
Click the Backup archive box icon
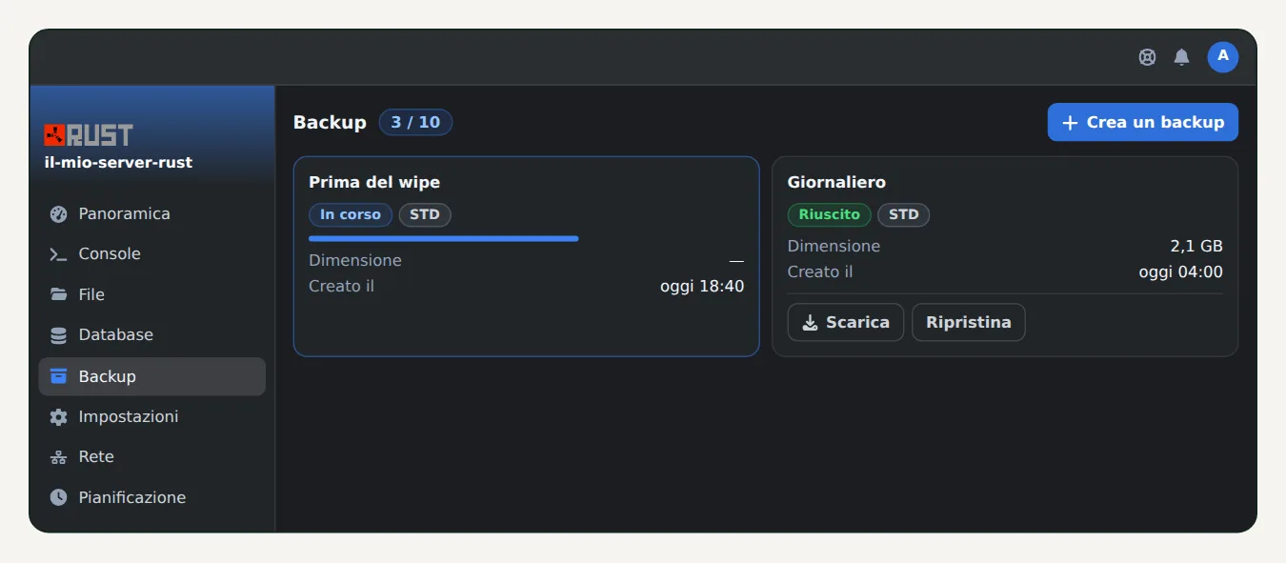coord(59,376)
